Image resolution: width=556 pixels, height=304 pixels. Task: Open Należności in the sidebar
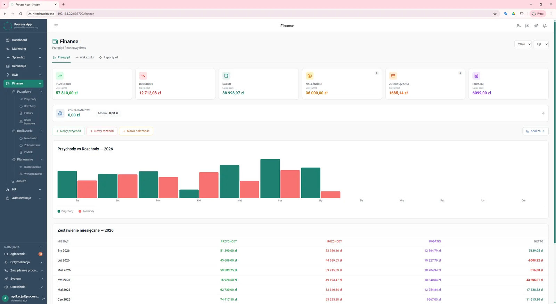click(31, 138)
